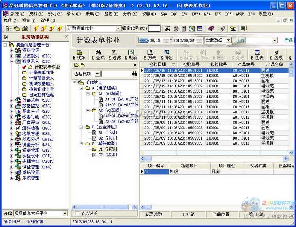This screenshot has width=296, height=227.
Task: Switch input language with 英 icon
Action: (x=168, y=28)
